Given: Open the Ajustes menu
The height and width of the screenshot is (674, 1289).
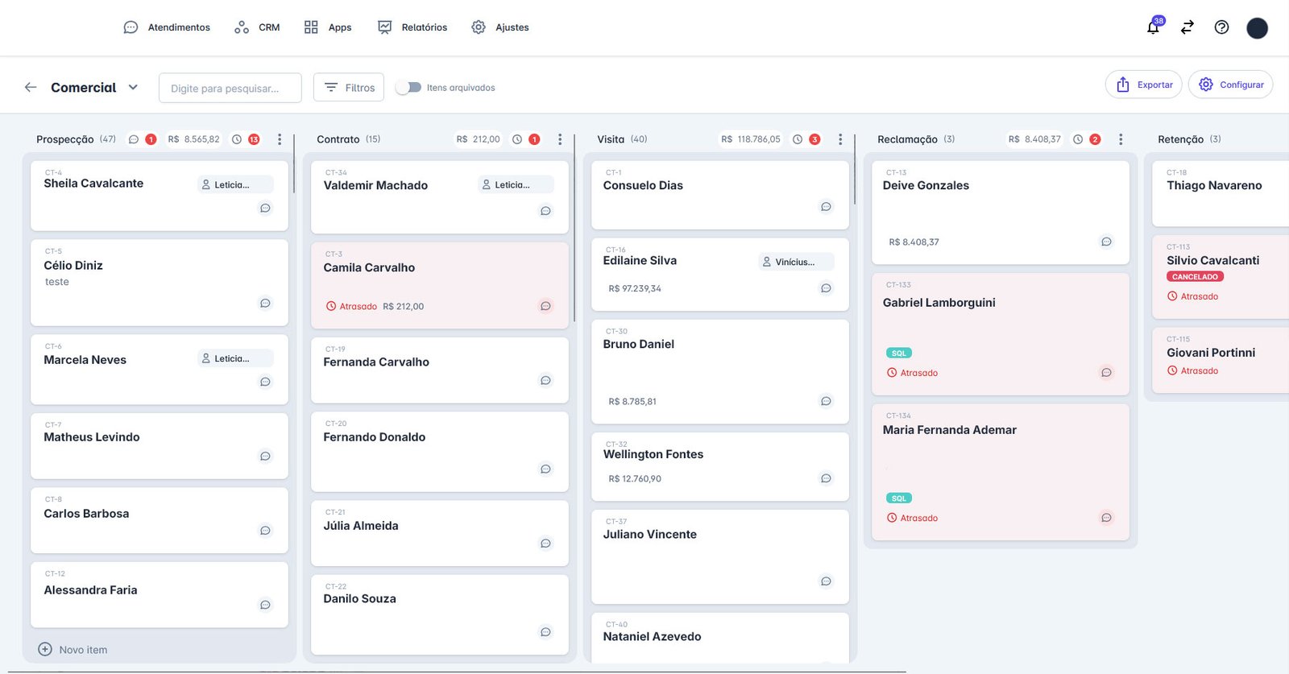Looking at the screenshot, I should (500, 27).
